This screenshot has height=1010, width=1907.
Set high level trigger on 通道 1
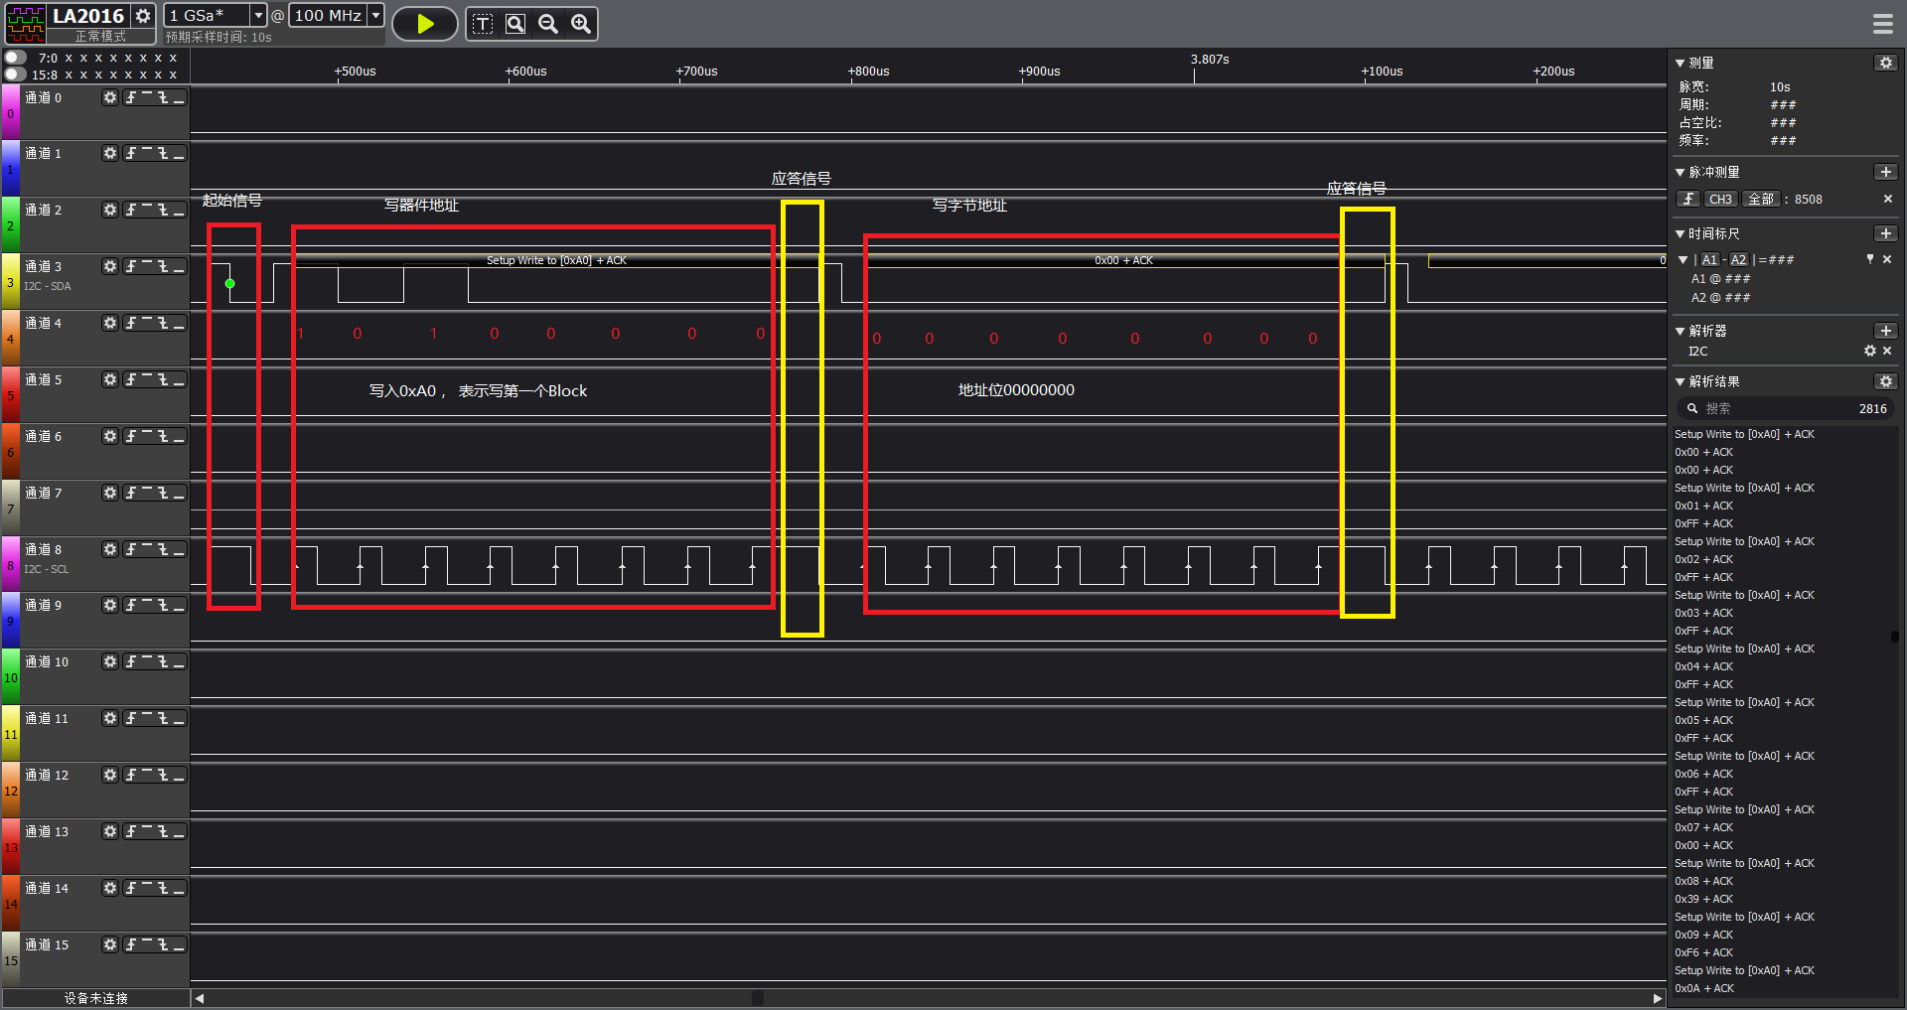click(147, 153)
